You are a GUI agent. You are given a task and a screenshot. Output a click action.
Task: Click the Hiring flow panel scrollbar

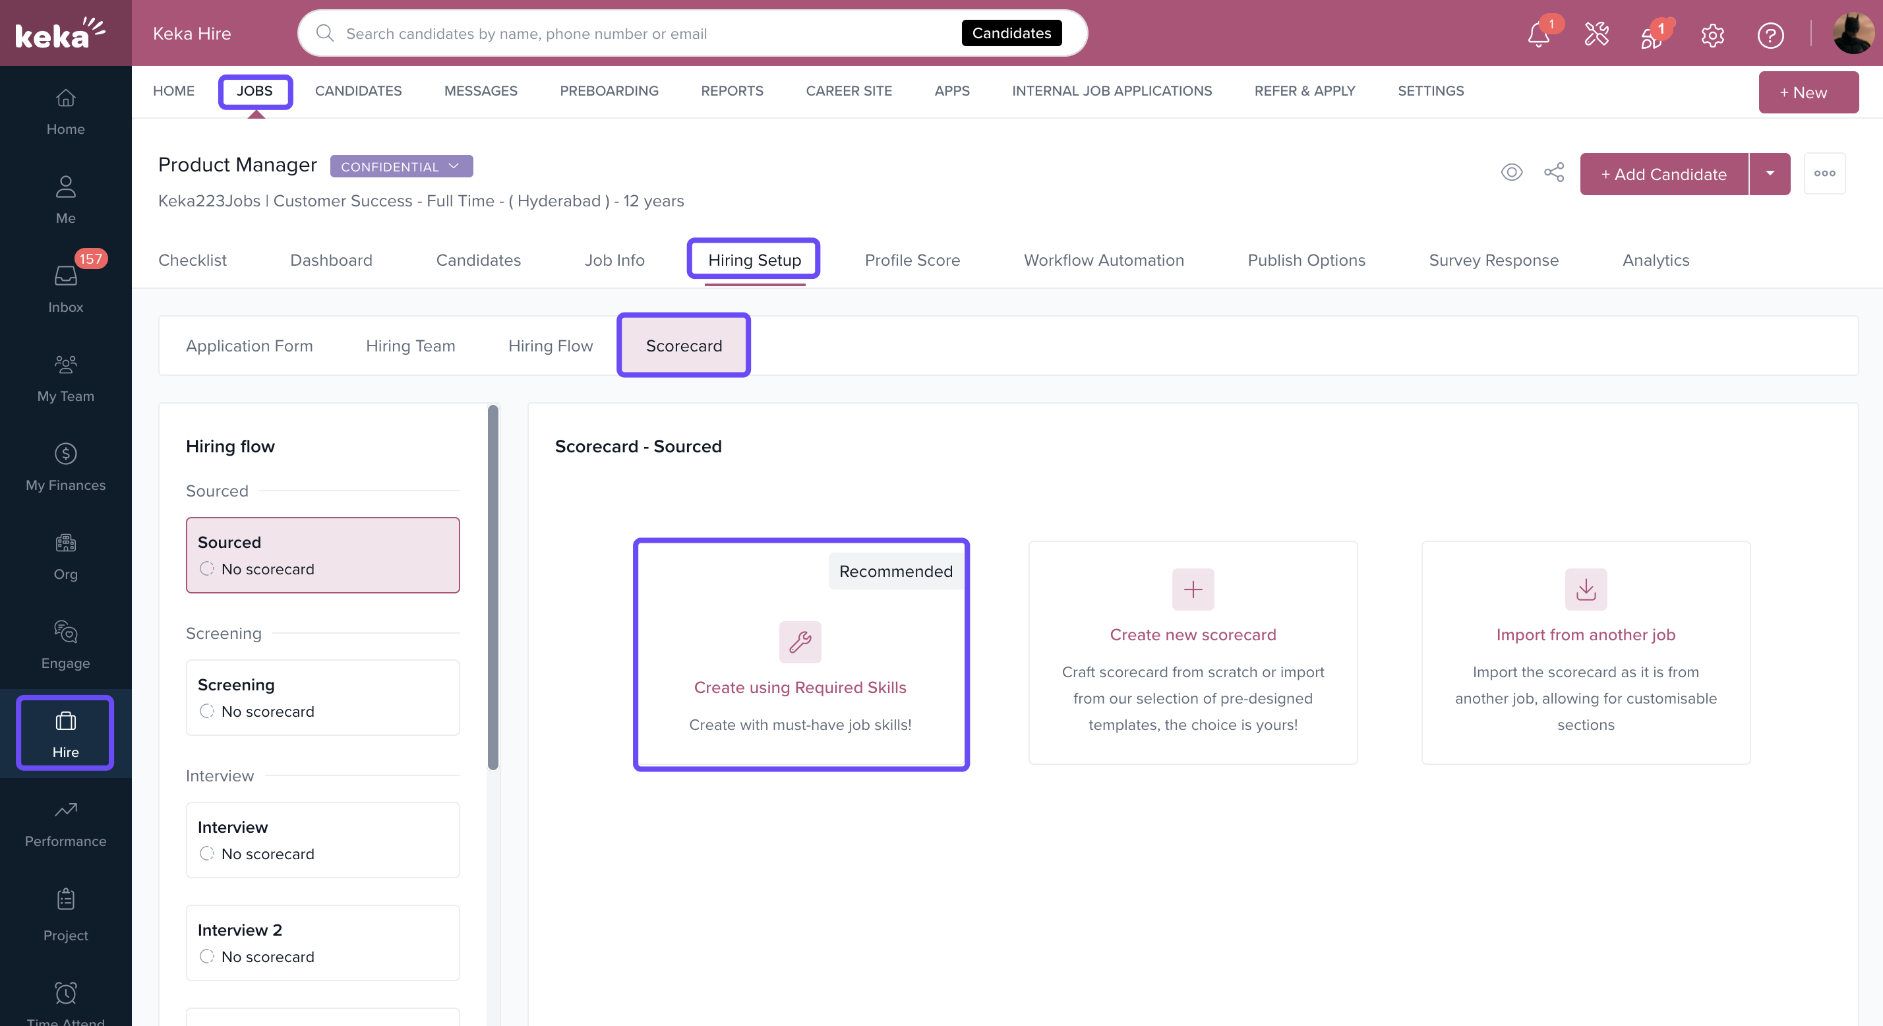(x=493, y=585)
